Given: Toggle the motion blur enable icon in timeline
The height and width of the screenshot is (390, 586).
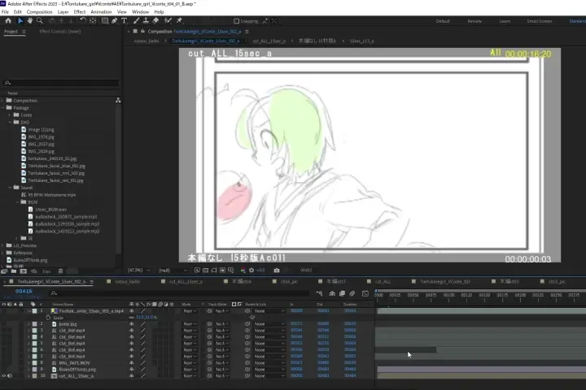Looking at the screenshot, I should pos(352,293).
